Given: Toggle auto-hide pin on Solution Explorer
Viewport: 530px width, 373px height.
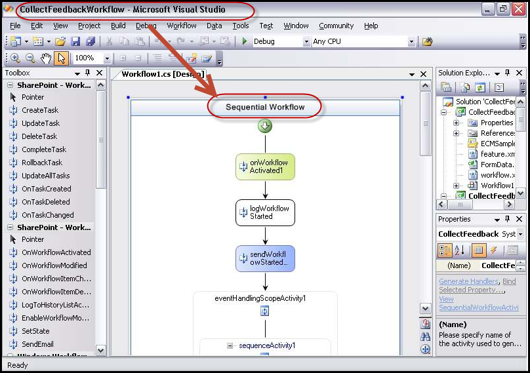Looking at the screenshot, I should tap(507, 73).
